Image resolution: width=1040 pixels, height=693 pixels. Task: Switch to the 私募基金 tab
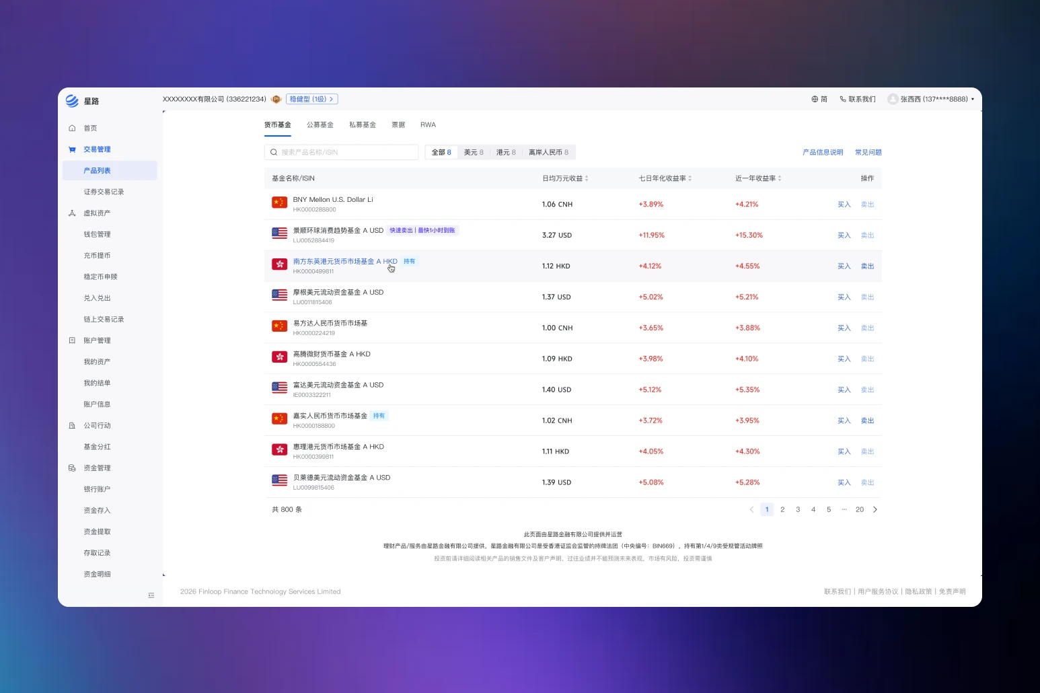point(363,125)
